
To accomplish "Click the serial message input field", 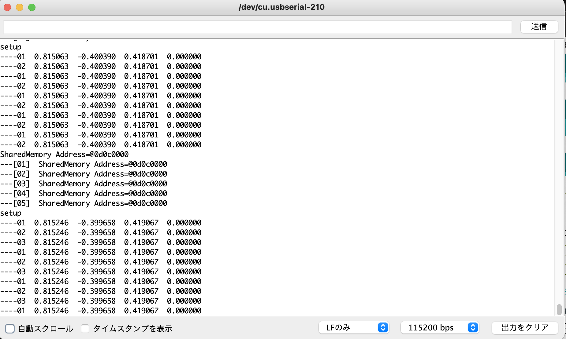I will click(x=257, y=27).
